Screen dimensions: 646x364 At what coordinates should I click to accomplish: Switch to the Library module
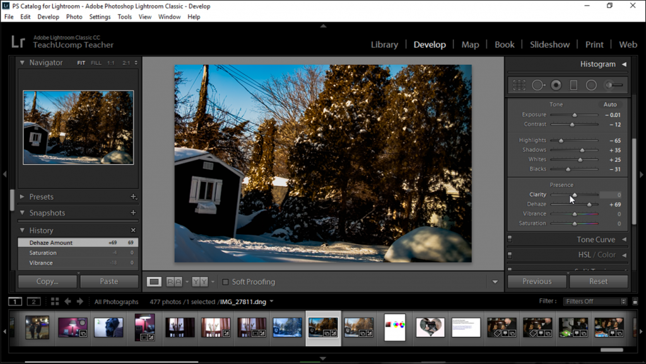click(x=384, y=44)
